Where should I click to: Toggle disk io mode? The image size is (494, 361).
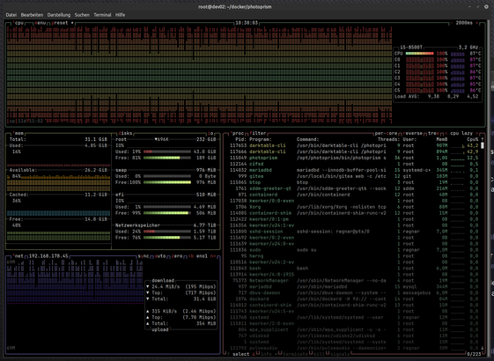click(210, 133)
